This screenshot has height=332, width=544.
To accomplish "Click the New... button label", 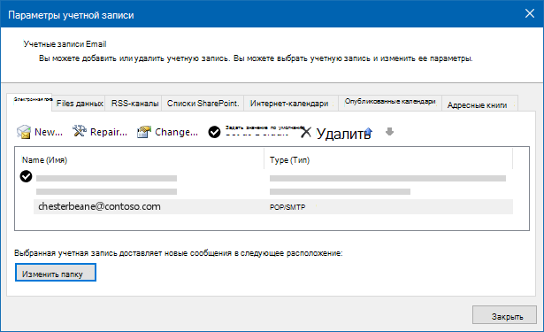I will click(49, 132).
